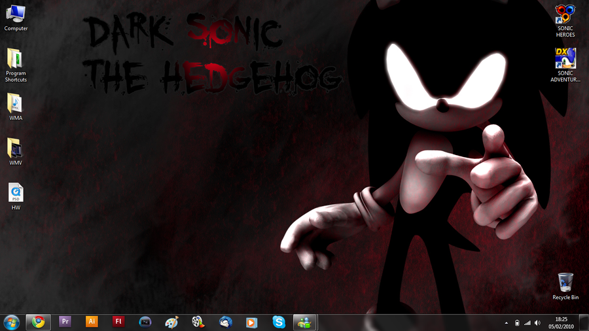589x331 pixels.
Task: Open the Computer desktop icon
Action: (x=16, y=18)
